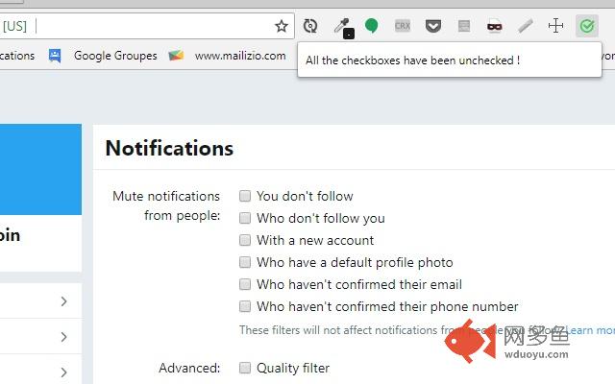Click the red incognito mask extension icon

coord(495,26)
